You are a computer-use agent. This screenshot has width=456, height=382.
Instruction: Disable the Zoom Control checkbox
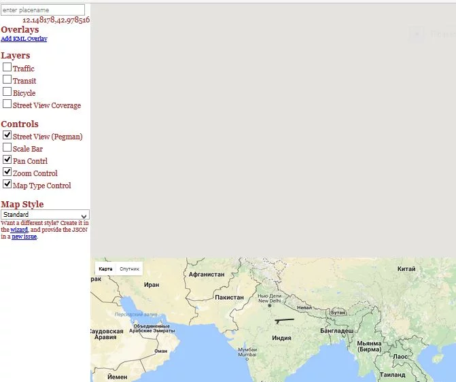tap(7, 172)
